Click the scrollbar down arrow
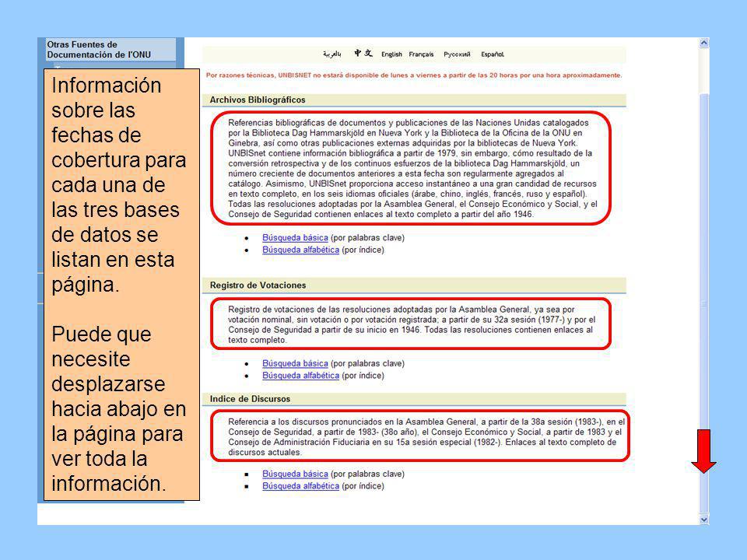The width and height of the screenshot is (747, 560). (704, 520)
